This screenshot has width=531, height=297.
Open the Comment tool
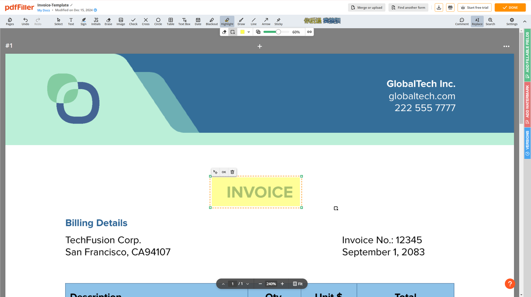(x=462, y=22)
